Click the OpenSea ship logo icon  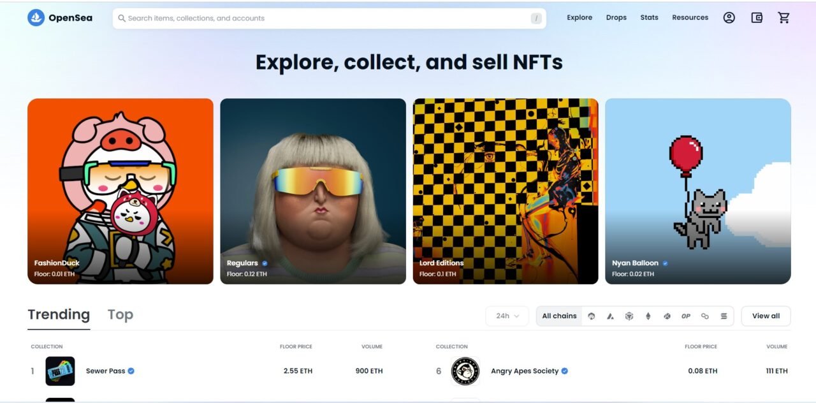[x=36, y=18]
